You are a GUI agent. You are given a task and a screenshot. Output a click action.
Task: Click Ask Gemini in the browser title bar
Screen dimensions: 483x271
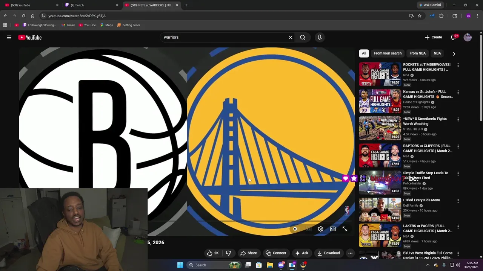[430, 5]
